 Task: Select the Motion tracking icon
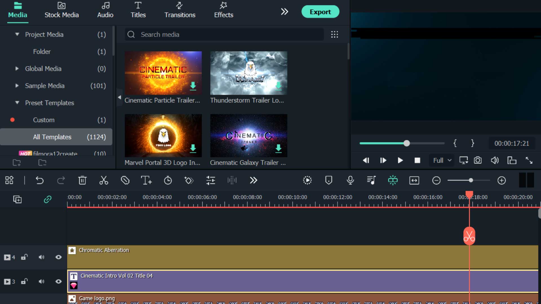307,180
